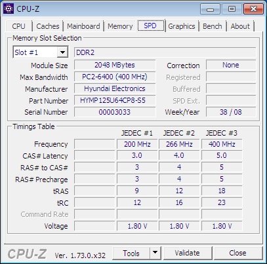
Task: Click JEDEC #1 tRAS value 9
Action: [x=137, y=191]
